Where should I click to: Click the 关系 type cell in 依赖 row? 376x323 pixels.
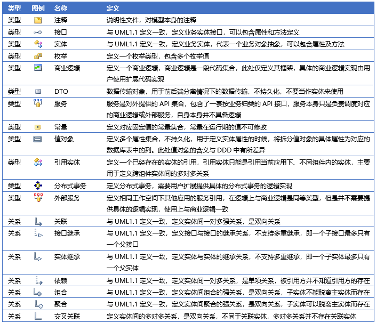14,280
